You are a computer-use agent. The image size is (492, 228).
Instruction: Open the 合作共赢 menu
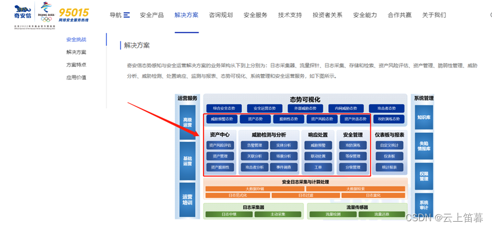pos(399,15)
